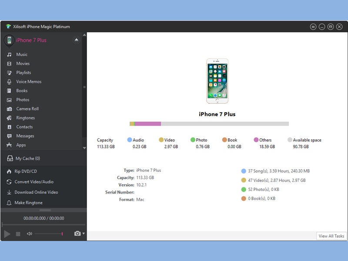Click the Rip DVD/CD flame icon
This screenshot has width=348, height=261.
9,171
